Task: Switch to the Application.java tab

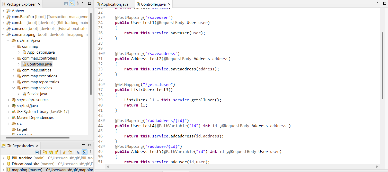Action: tap(114, 4)
